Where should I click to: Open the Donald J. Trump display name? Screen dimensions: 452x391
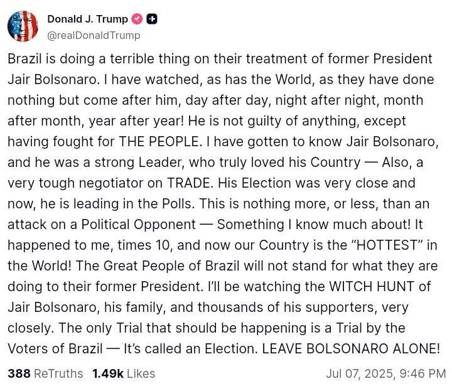coord(87,19)
